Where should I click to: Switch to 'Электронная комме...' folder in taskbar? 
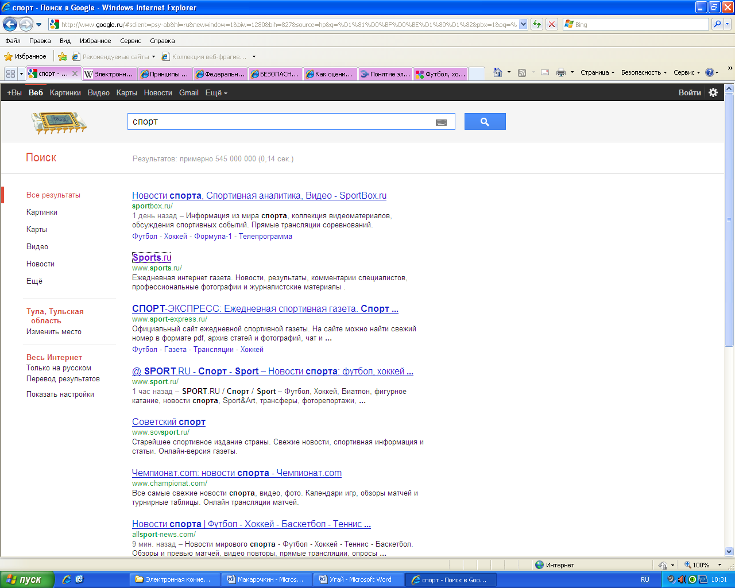175,579
